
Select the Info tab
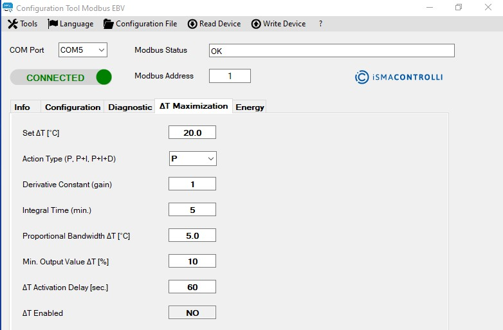(x=23, y=107)
